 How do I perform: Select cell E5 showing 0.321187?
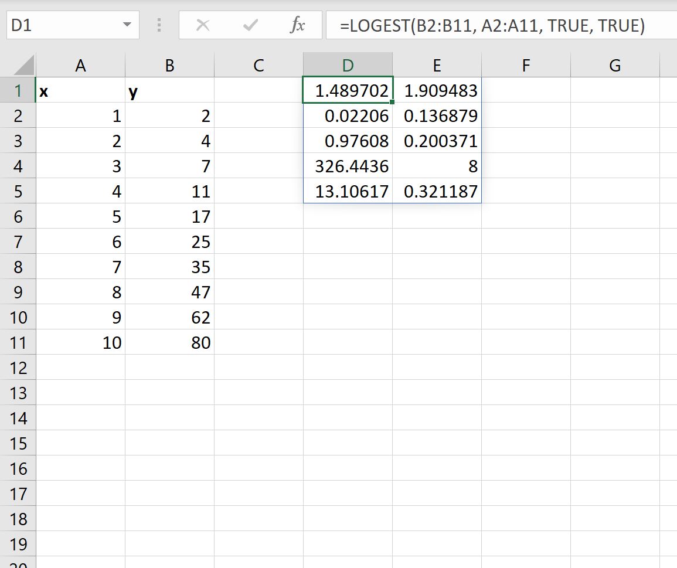pos(437,191)
